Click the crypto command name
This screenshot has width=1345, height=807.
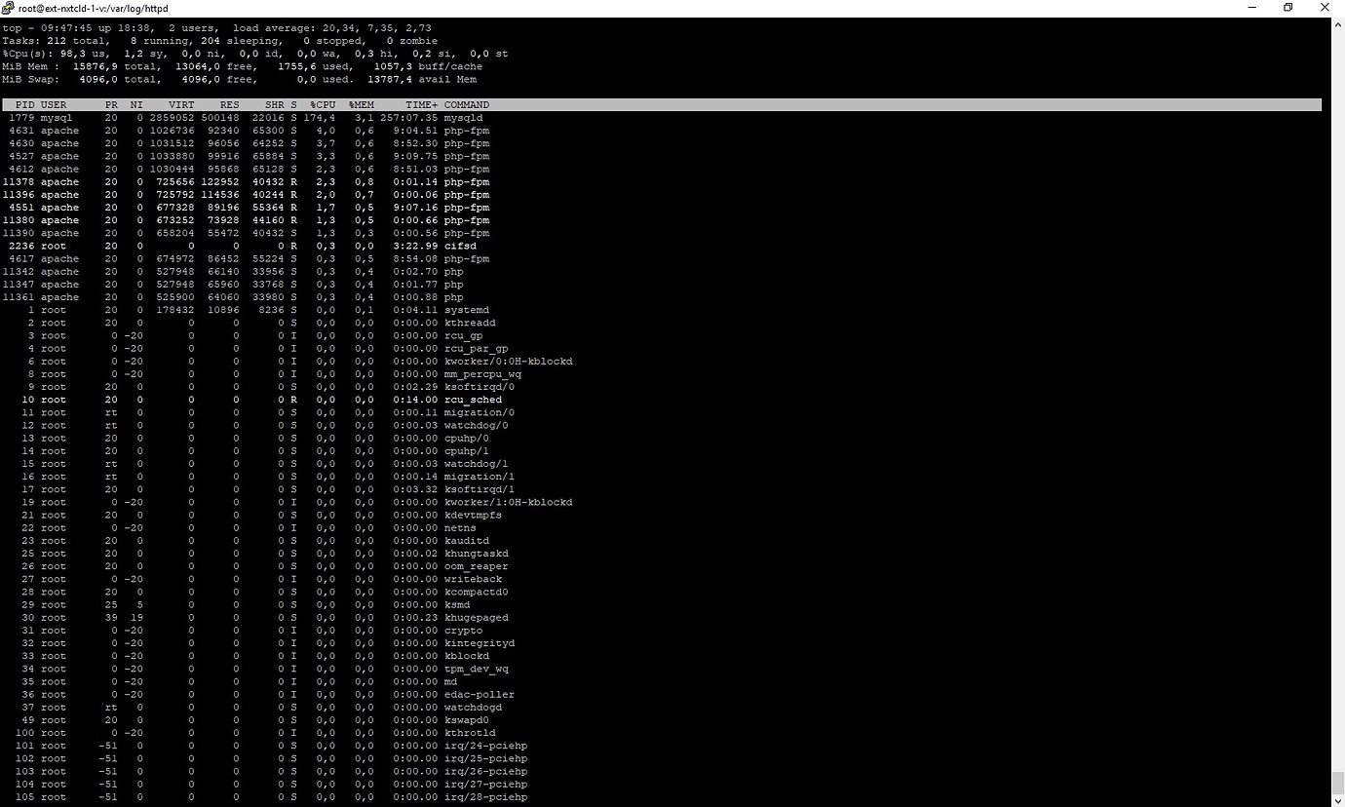(x=464, y=630)
